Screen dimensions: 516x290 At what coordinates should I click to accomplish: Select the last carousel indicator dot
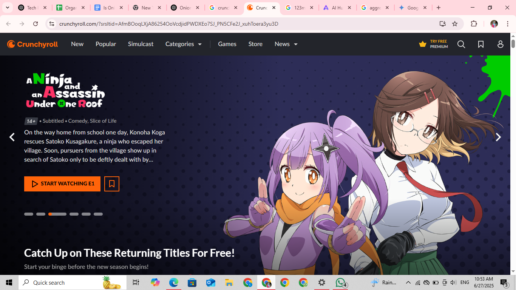click(x=98, y=214)
